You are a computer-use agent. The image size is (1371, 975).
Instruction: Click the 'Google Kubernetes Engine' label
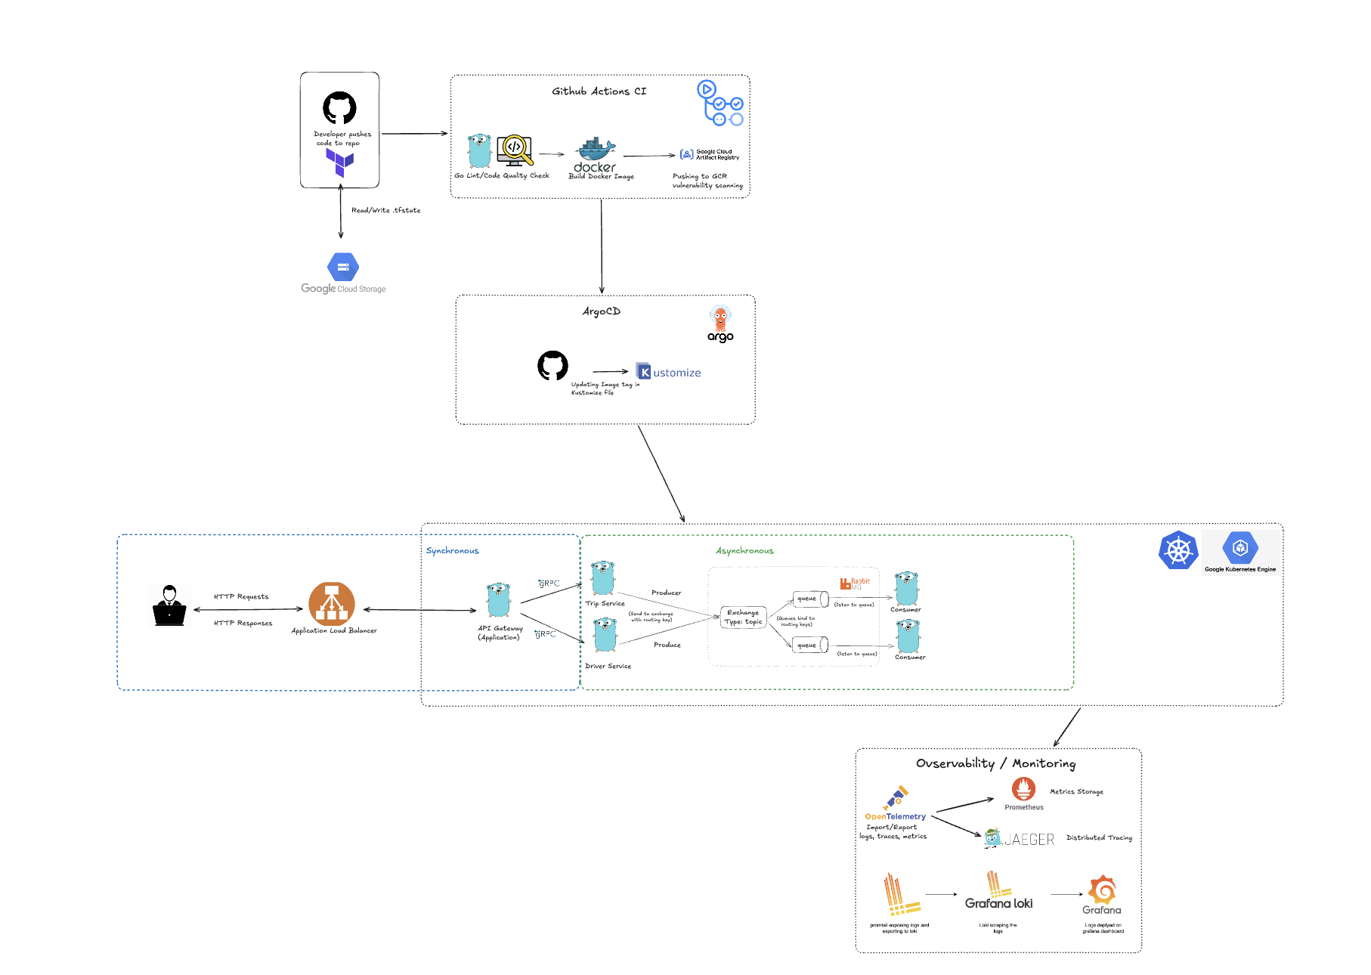pos(1240,569)
